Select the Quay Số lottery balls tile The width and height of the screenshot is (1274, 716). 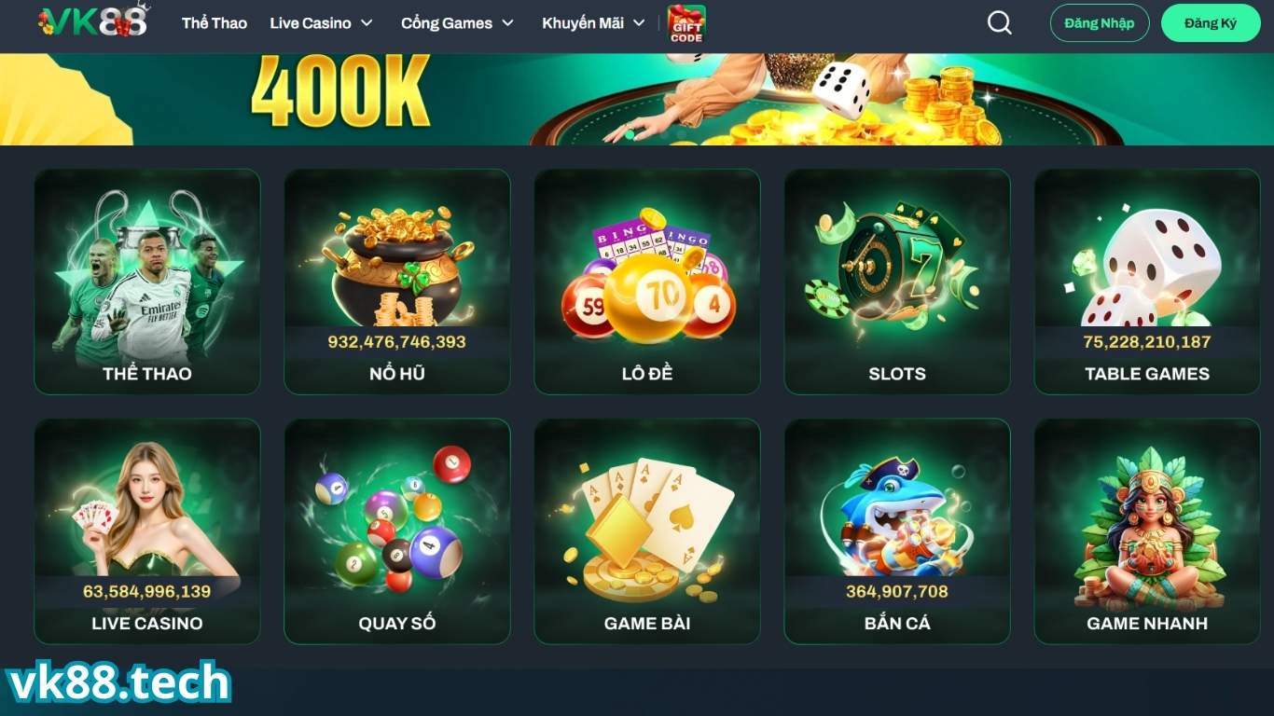point(397,531)
